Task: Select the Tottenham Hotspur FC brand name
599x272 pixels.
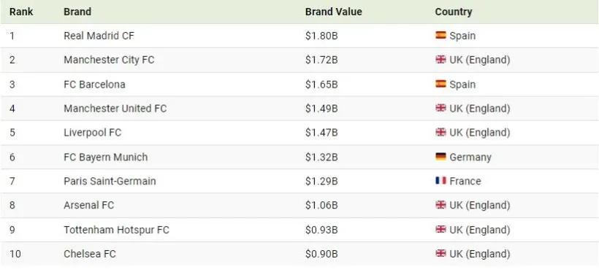Action: (x=116, y=230)
